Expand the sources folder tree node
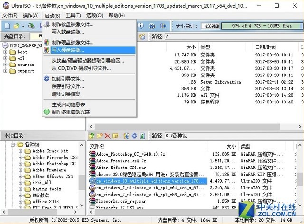The image size is (304, 224). [x=5, y=65]
